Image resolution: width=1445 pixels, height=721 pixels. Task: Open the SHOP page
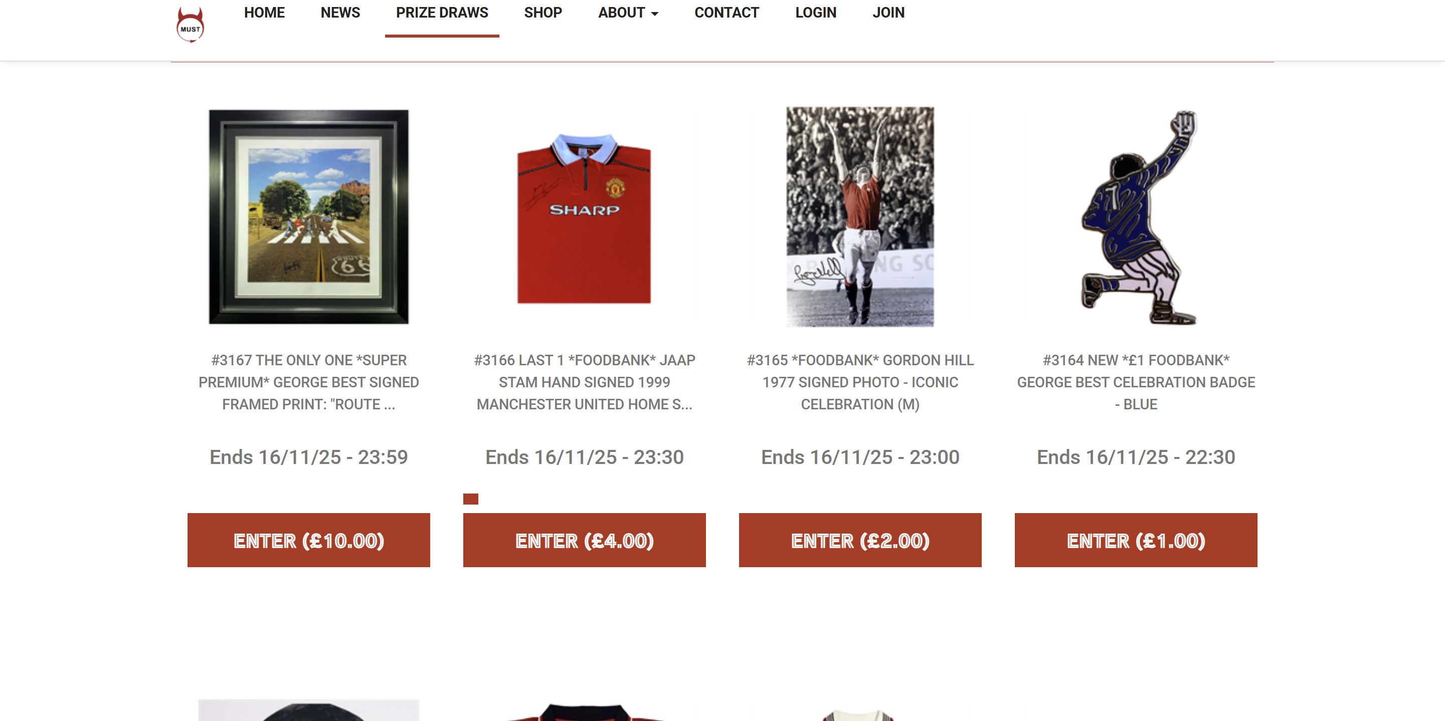coord(543,13)
